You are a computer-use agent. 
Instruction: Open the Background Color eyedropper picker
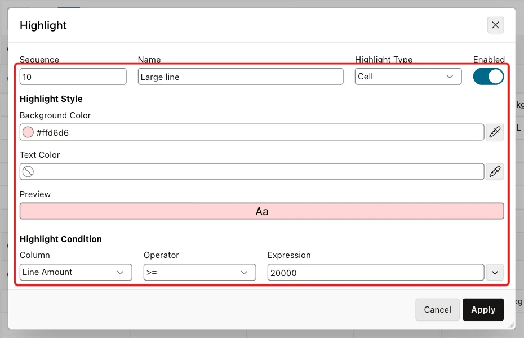[x=495, y=132]
